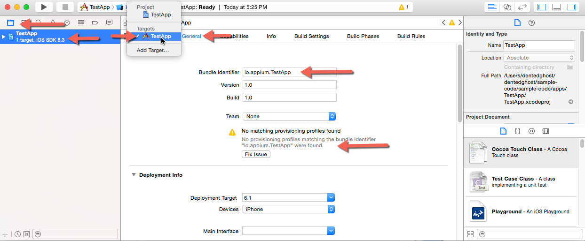Run the project with the Play button
Viewport: 585px width, 241px height.
point(44,7)
